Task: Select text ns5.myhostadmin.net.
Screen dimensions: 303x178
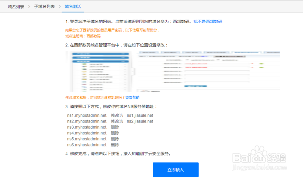Action: [87, 139]
